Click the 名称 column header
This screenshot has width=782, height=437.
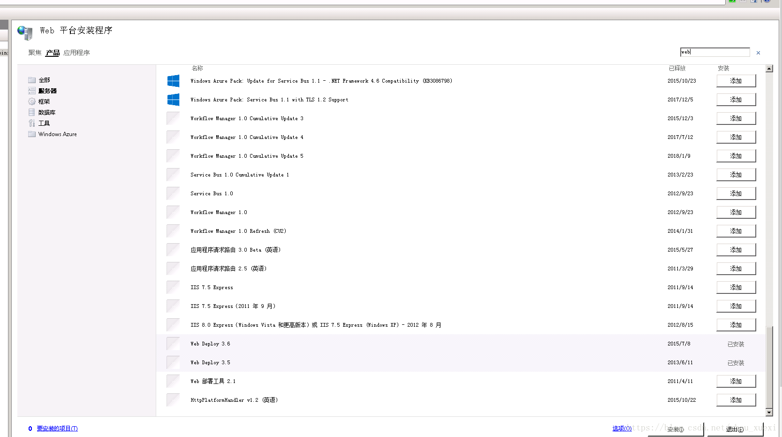(x=197, y=68)
